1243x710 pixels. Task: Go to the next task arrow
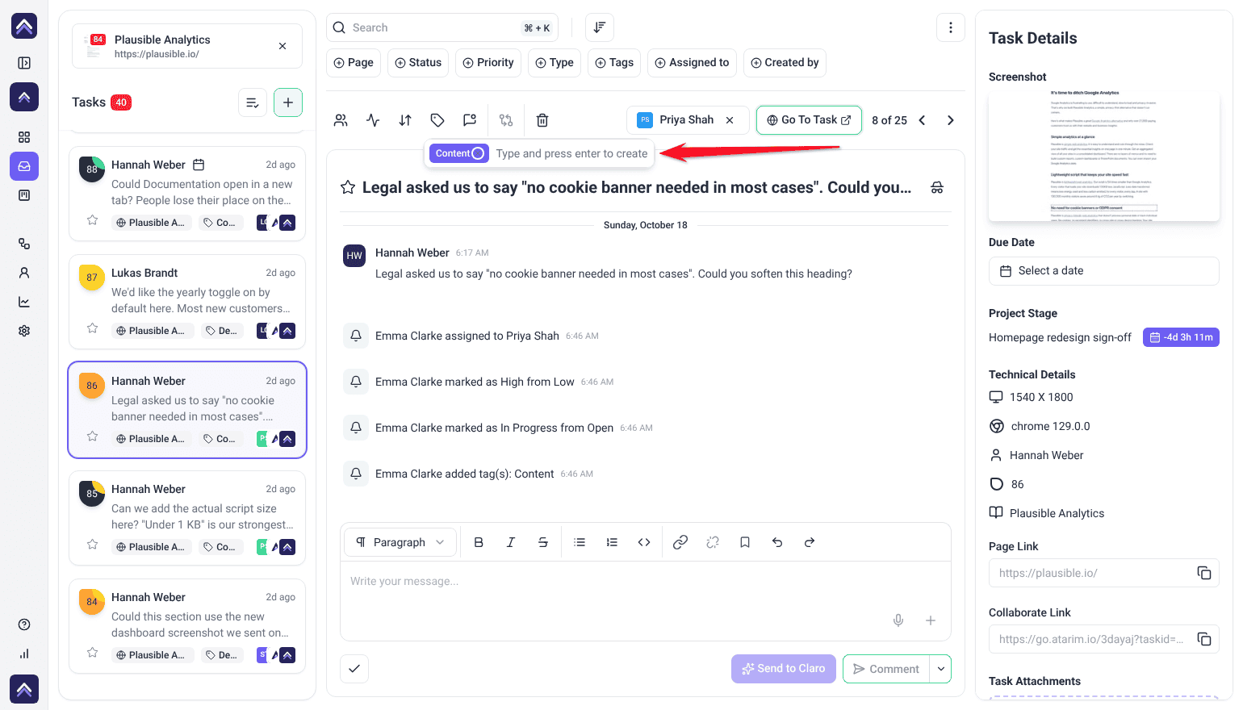click(x=951, y=120)
